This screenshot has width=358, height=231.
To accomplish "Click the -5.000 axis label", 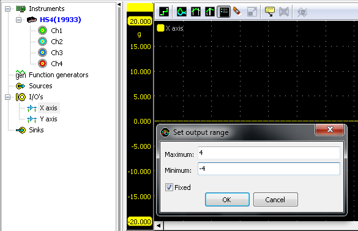I will click(141, 146).
